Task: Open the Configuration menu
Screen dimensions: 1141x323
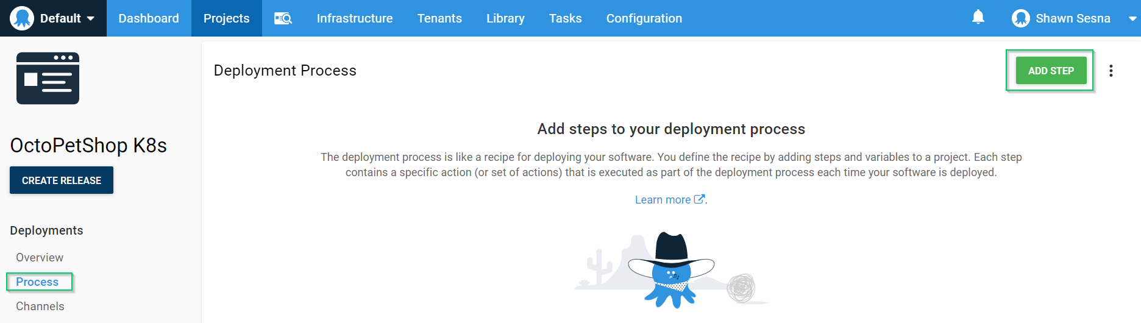Action: (x=644, y=18)
